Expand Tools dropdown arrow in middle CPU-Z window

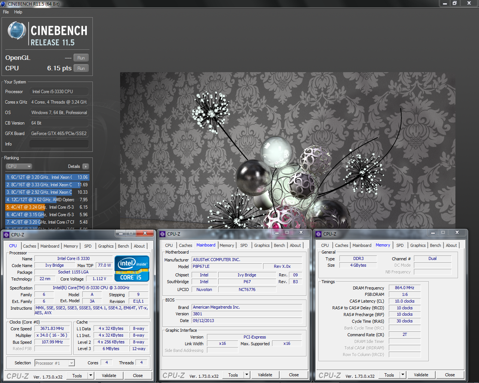click(x=247, y=375)
